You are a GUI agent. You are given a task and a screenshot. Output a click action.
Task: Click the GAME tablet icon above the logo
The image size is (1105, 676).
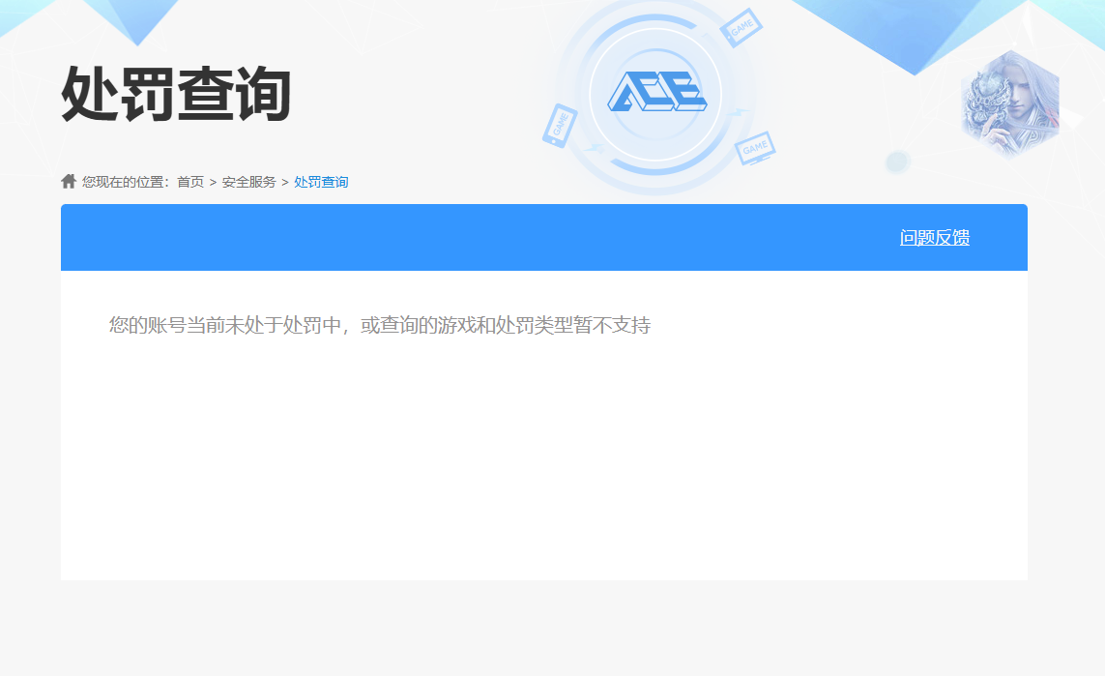coord(742,29)
